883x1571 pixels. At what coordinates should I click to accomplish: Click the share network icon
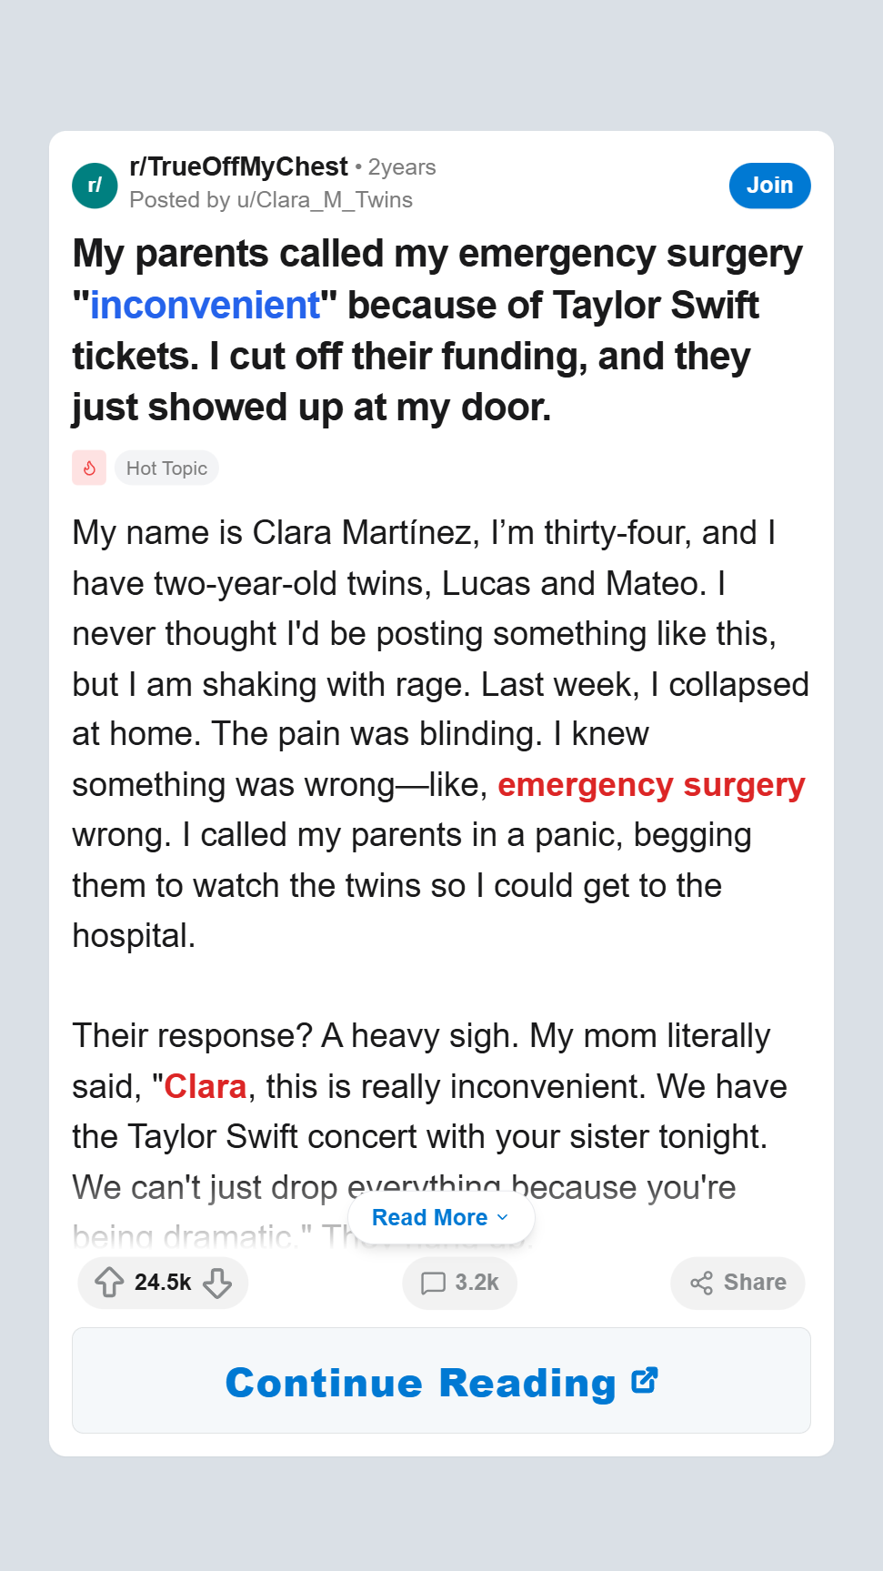[x=701, y=1283]
